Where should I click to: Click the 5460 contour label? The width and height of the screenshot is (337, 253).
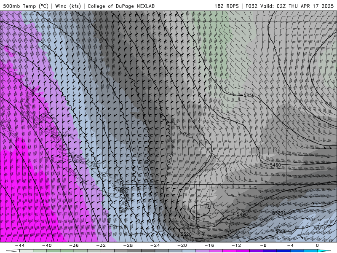point(275,165)
